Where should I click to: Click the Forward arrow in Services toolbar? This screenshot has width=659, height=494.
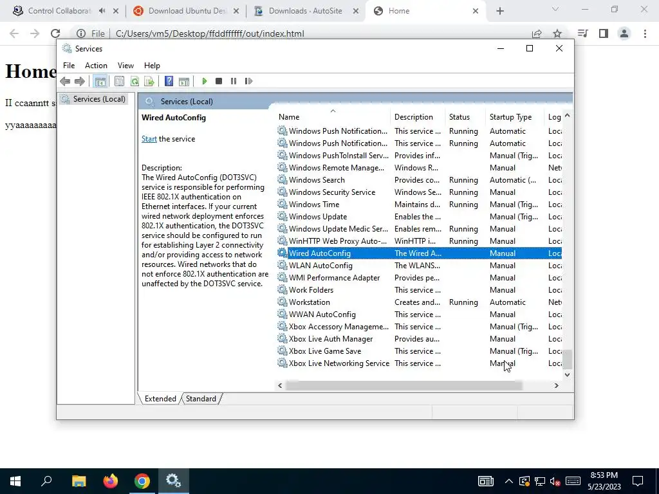click(79, 81)
